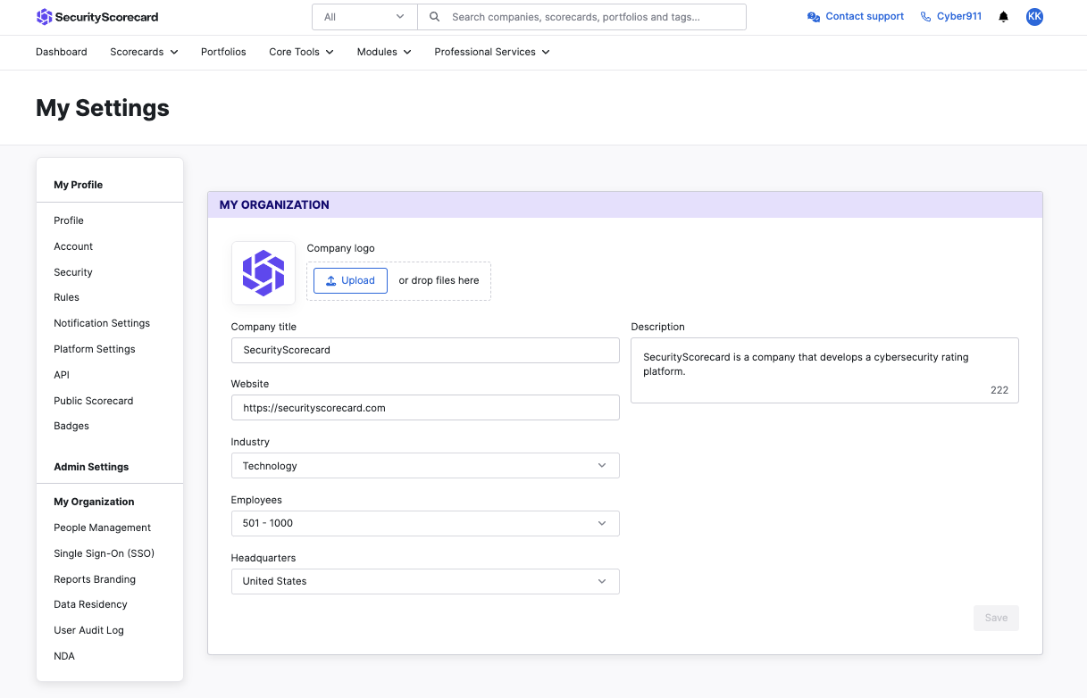This screenshot has width=1087, height=698.
Task: Expand the Scorecards menu
Action: (x=144, y=52)
